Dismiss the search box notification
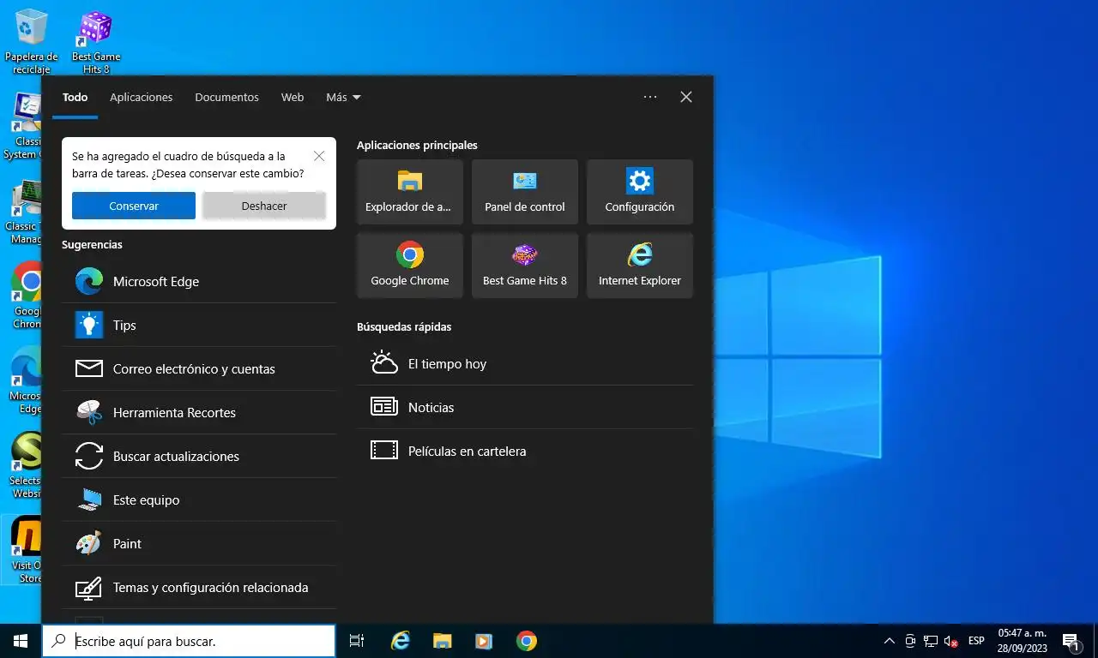The width and height of the screenshot is (1098, 658). tap(319, 156)
